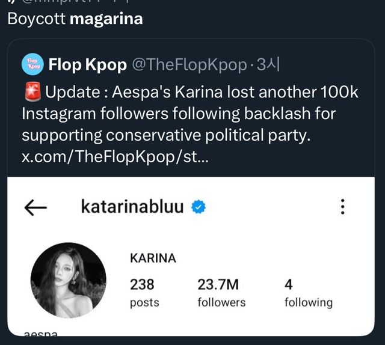Select the katarinabluu username
Image resolution: width=385 pixels, height=345 pixels.
pos(132,207)
